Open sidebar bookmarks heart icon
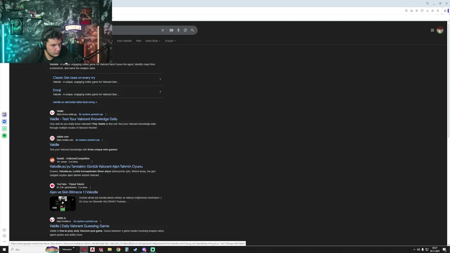Image resolution: width=450 pixels, height=253 pixels. point(4,231)
